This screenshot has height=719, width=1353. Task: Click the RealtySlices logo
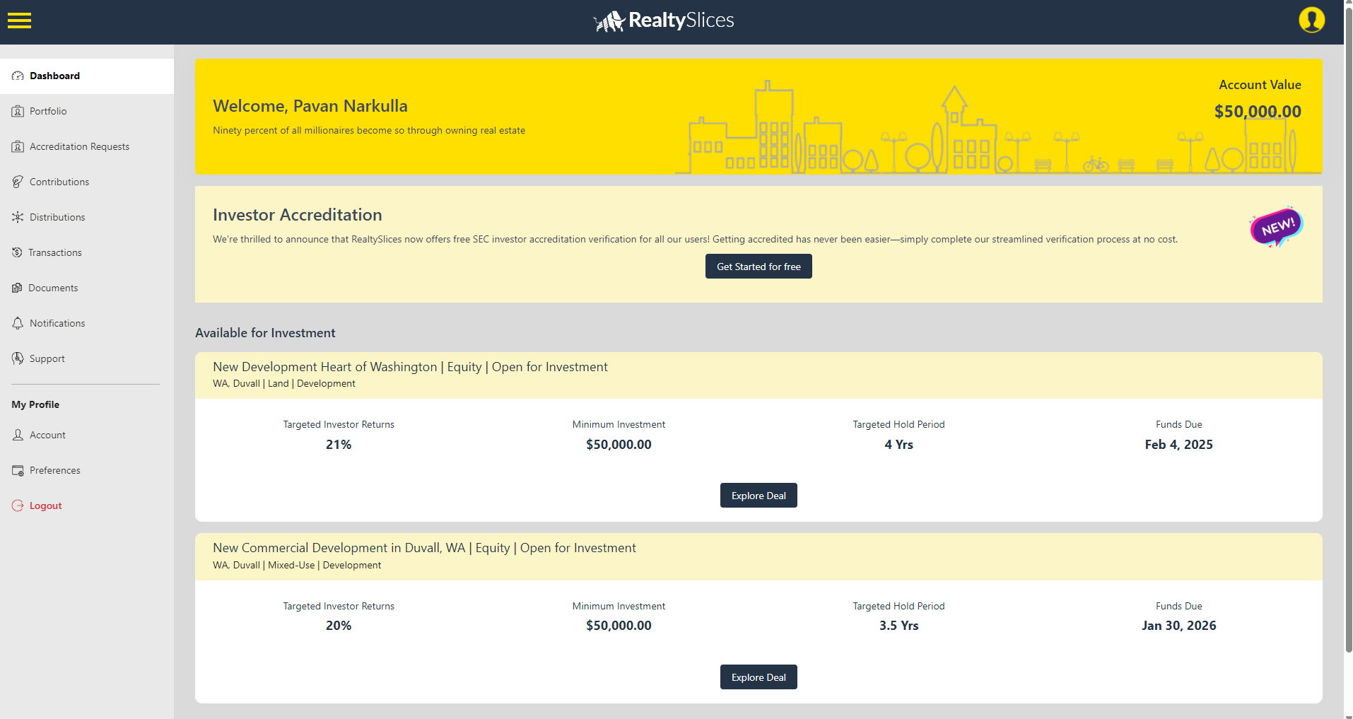(x=664, y=21)
